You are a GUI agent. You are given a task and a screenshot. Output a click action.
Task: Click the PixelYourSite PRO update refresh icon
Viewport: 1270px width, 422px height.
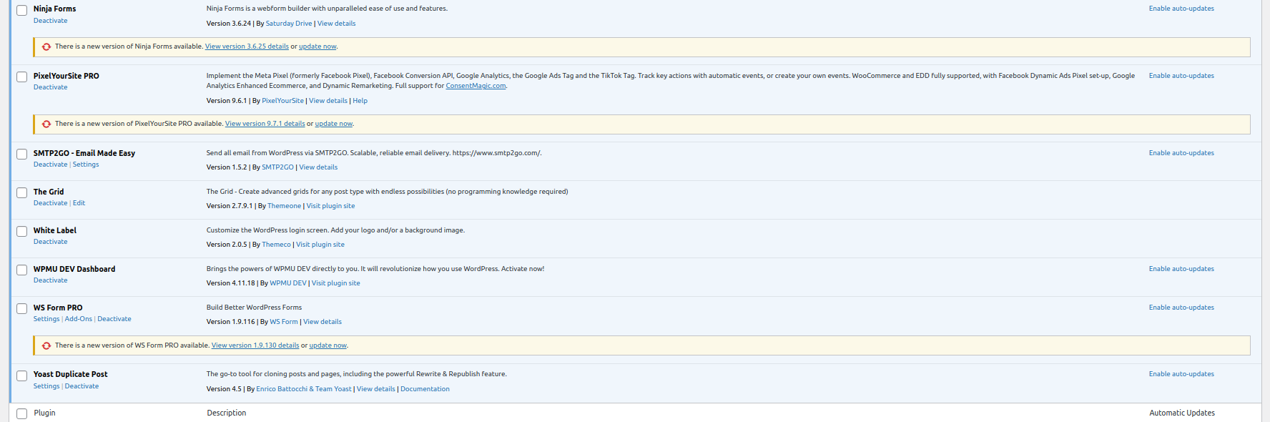tap(46, 124)
